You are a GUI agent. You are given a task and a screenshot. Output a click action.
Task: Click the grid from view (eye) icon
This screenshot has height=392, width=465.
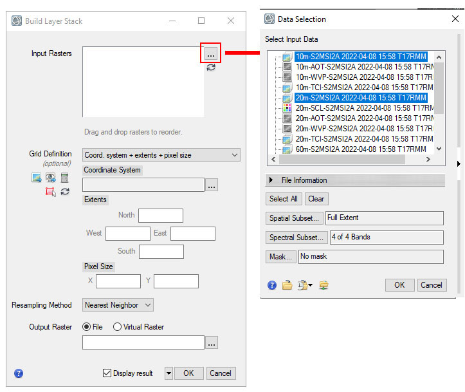point(50,178)
